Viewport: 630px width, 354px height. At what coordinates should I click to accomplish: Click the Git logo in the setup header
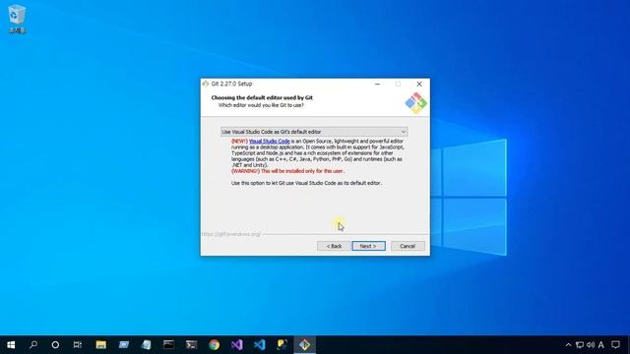point(415,102)
